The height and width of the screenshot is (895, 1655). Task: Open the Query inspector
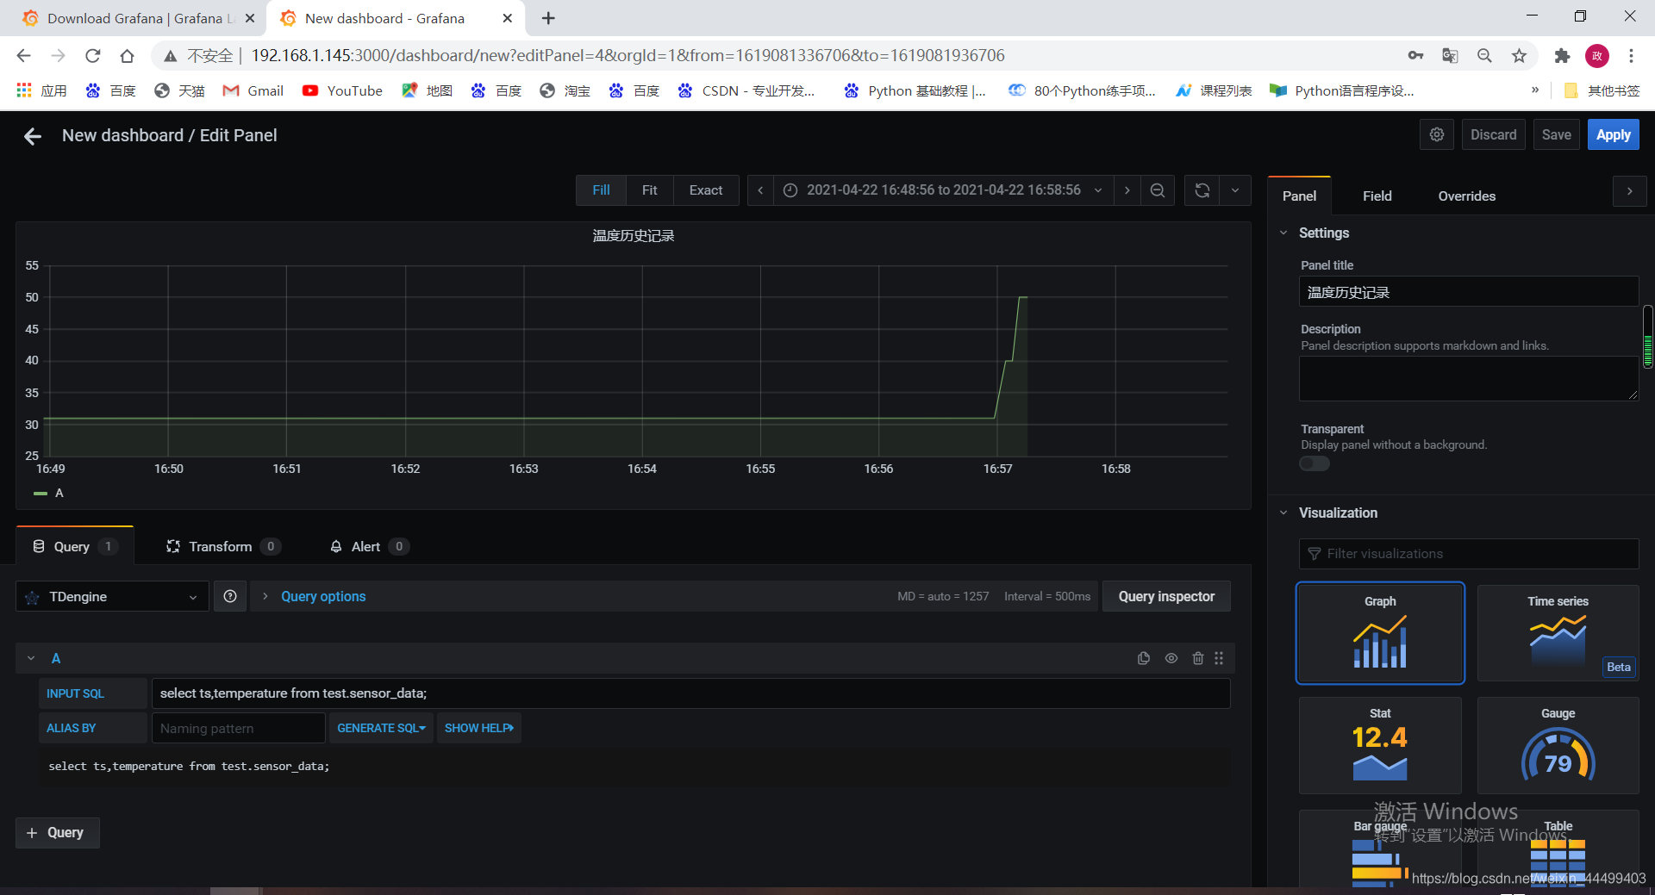(1166, 596)
